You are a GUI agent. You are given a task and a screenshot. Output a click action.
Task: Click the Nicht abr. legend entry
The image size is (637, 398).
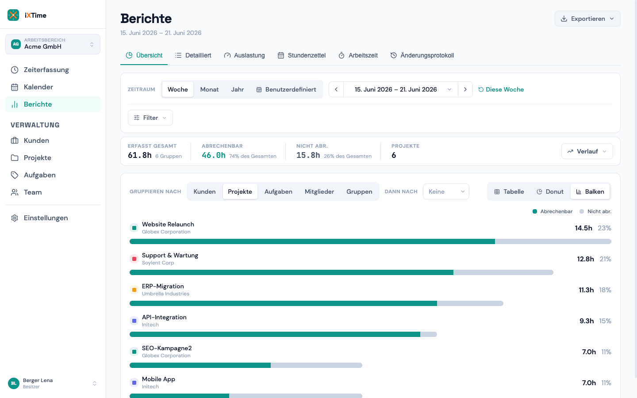[595, 211]
